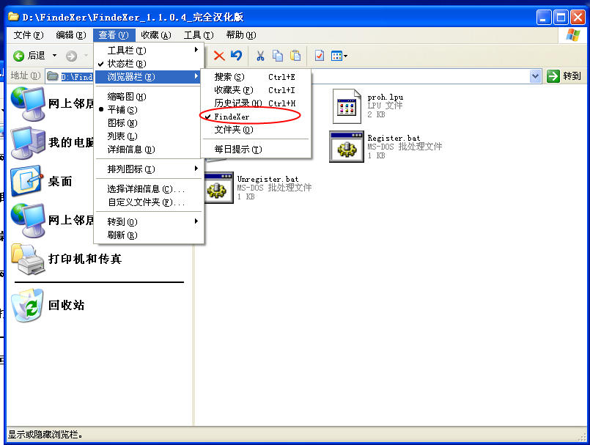Click the green Go arrow button (转到)
This screenshot has height=445, width=590.
[564, 76]
